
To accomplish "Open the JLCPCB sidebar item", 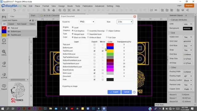I will click(4, 76).
